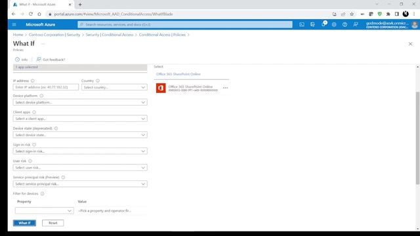Run the What If evaluation button

coord(24,223)
